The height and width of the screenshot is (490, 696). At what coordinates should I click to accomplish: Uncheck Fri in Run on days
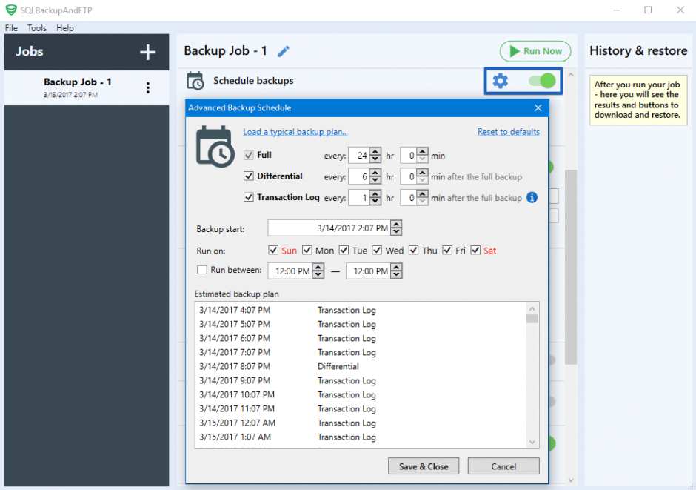point(447,250)
